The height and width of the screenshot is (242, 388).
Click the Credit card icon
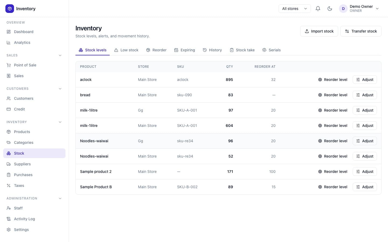point(9,109)
